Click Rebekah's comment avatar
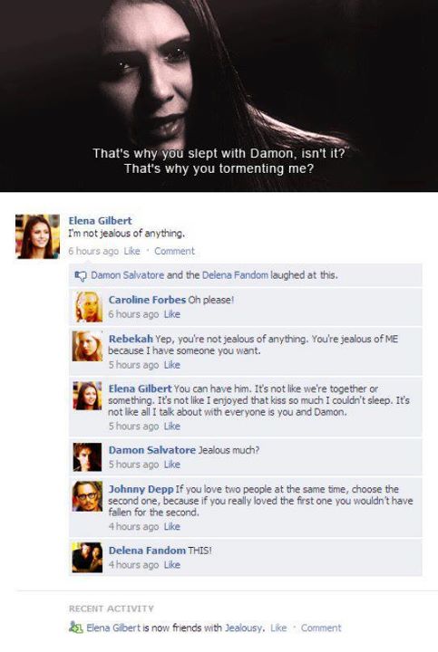Screen dimensions: 438x652 tap(88, 346)
